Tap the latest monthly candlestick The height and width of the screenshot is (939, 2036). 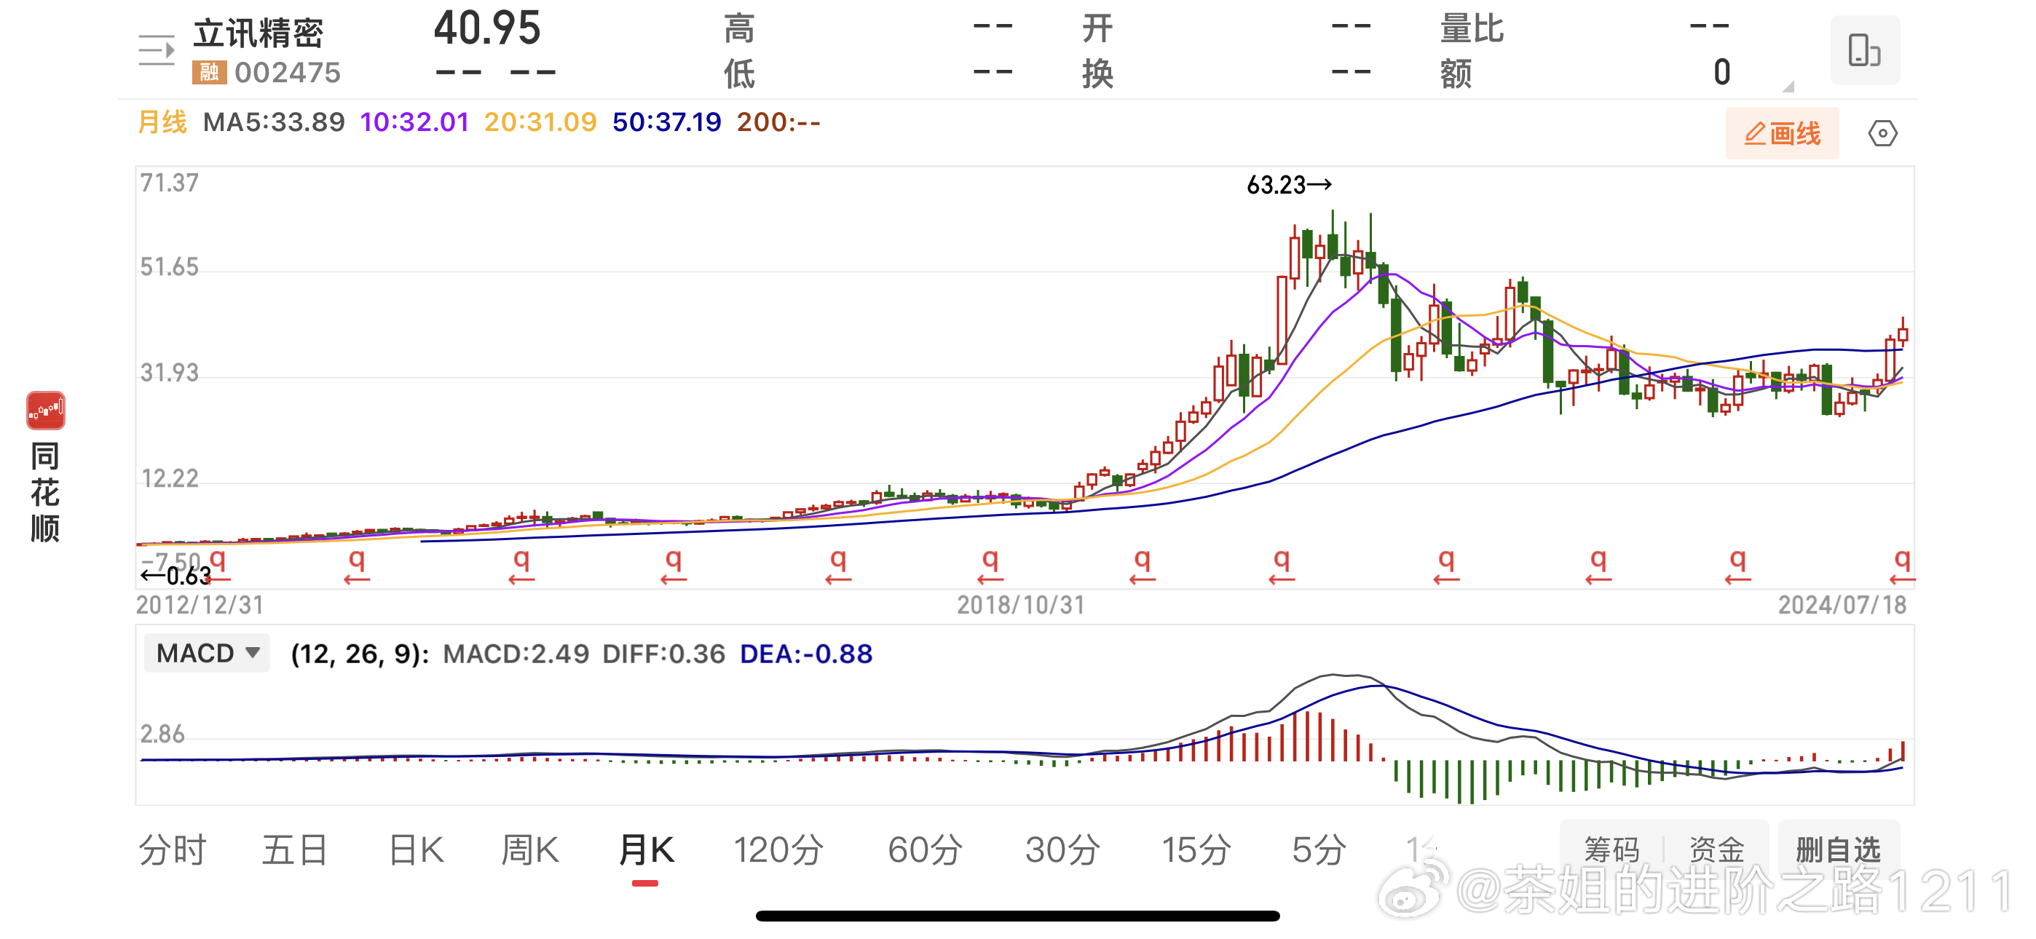[x=1903, y=333]
